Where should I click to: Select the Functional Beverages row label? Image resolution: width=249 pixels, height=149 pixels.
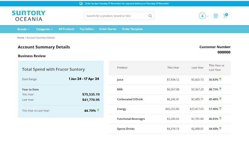pos(131,119)
